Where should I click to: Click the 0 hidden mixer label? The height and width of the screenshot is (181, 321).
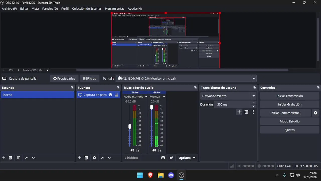[131, 158]
